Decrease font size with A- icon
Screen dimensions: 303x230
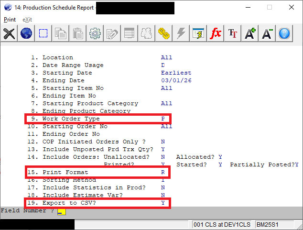pos(267,33)
